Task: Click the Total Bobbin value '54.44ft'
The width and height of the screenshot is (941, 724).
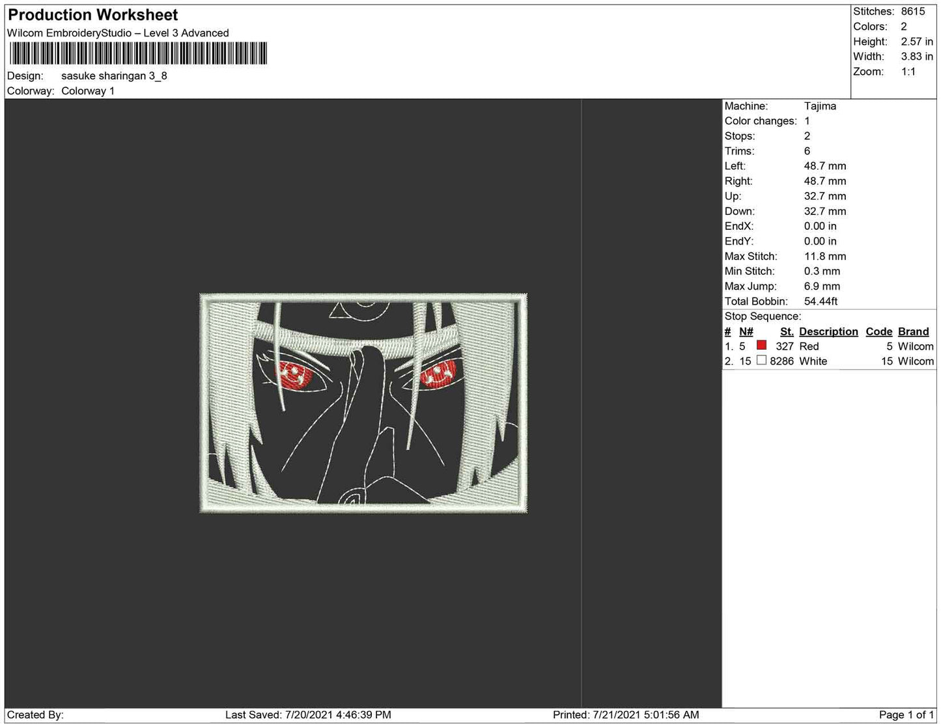Action: [821, 301]
